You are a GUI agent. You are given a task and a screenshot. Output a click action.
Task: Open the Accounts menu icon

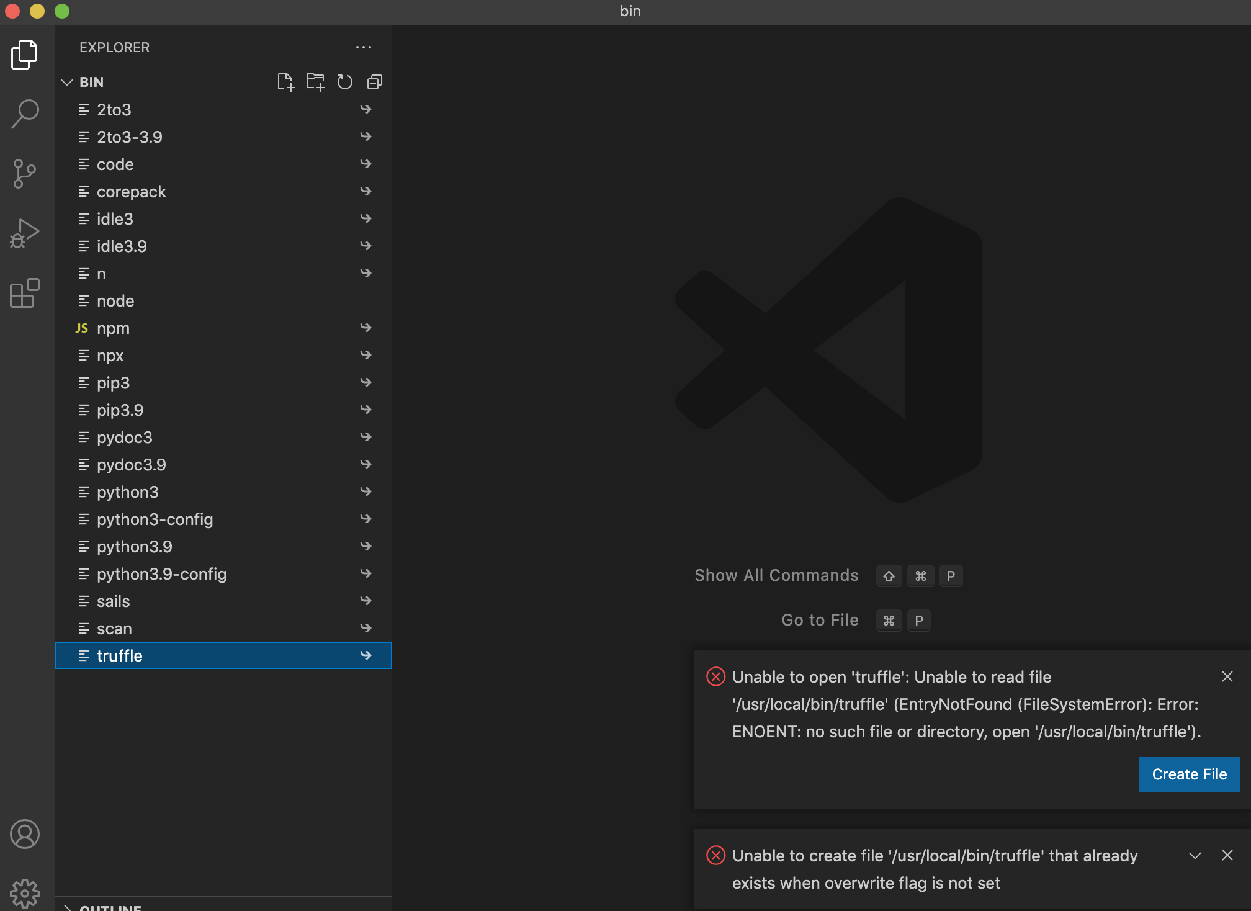(25, 834)
